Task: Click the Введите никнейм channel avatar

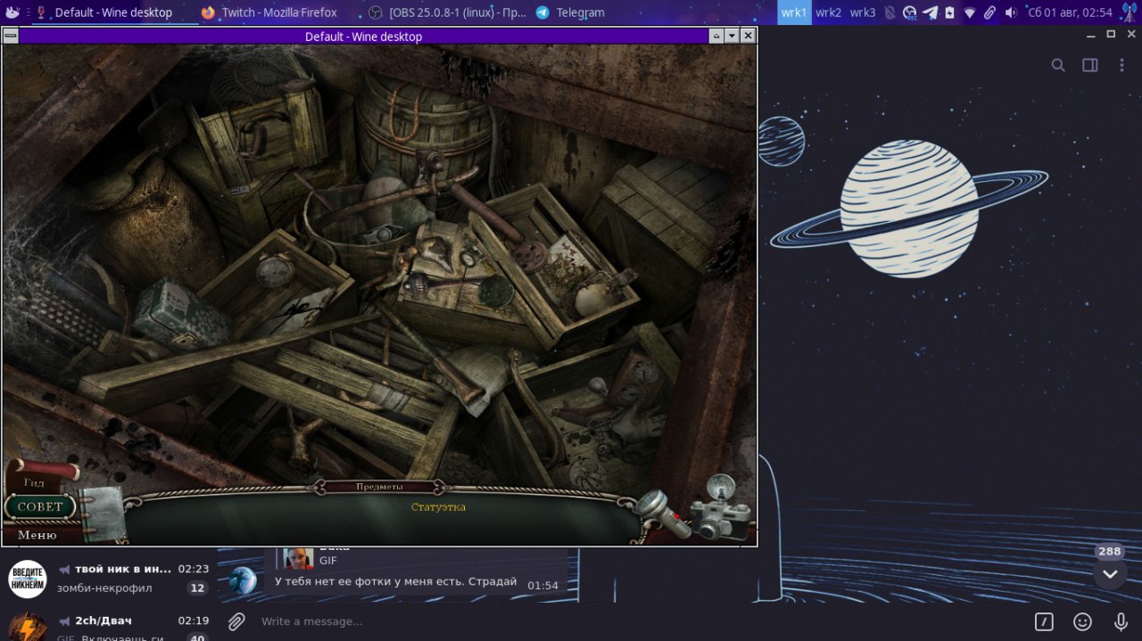Action: [x=28, y=579]
